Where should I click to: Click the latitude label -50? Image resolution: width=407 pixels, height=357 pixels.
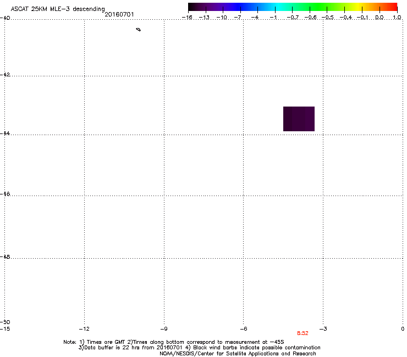[5, 322]
